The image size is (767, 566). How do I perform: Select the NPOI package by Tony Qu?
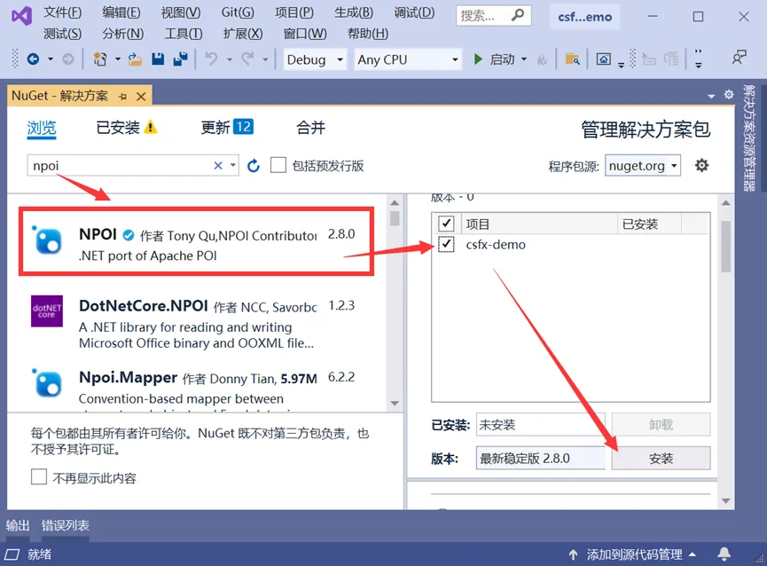(x=197, y=241)
